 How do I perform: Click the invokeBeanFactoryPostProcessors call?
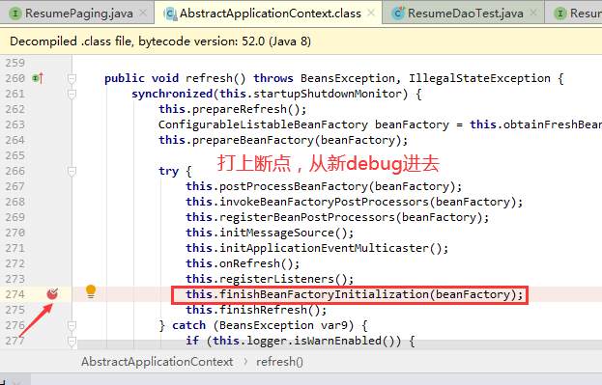[x=354, y=202]
